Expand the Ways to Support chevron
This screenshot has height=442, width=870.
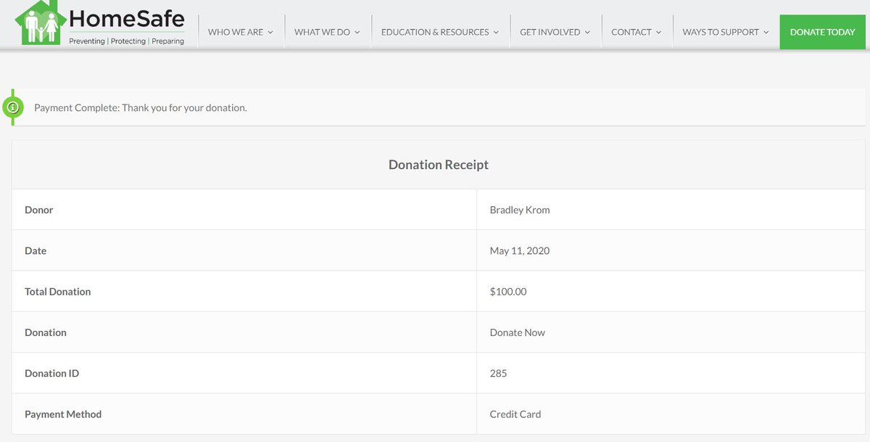pyautogui.click(x=766, y=32)
